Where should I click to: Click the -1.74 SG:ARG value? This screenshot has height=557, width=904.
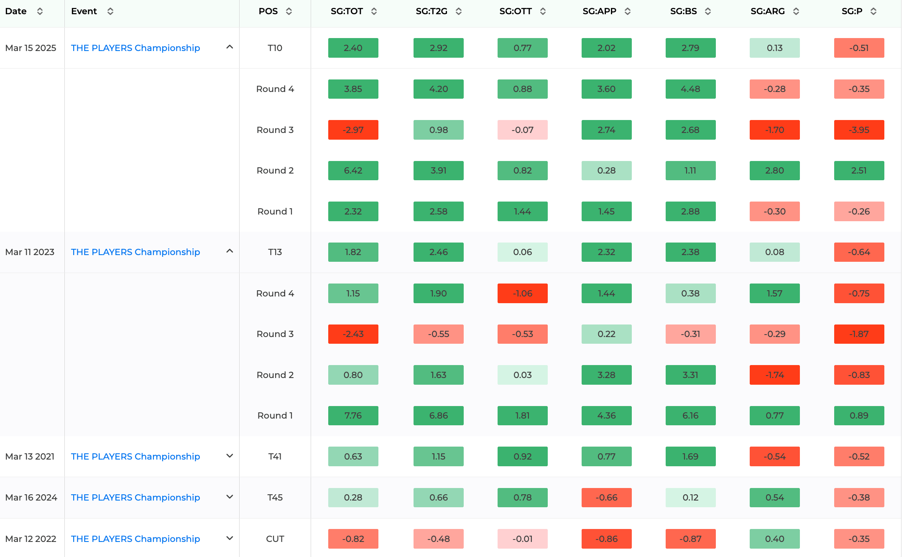click(775, 375)
